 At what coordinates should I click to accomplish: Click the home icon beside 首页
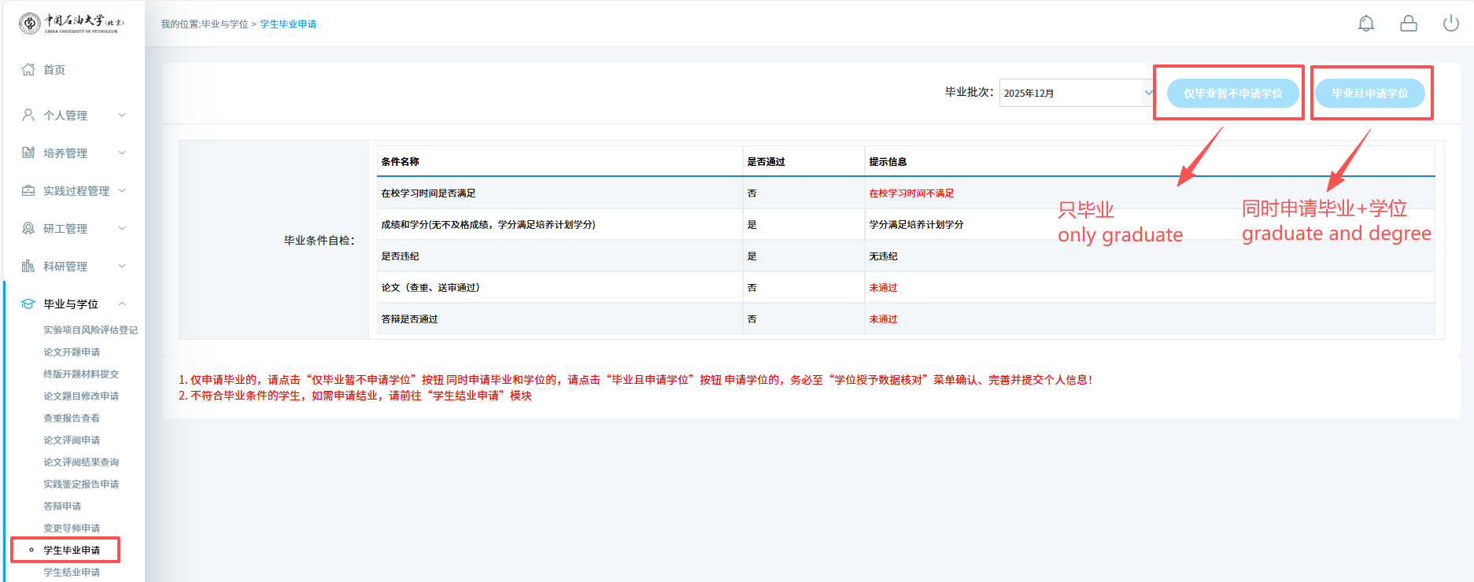coord(28,69)
